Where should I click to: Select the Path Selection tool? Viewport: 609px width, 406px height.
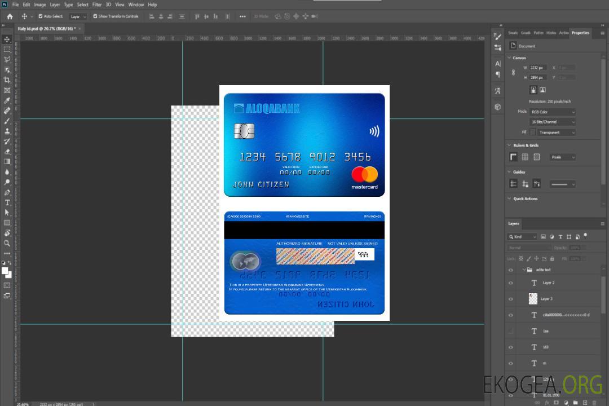(x=7, y=213)
